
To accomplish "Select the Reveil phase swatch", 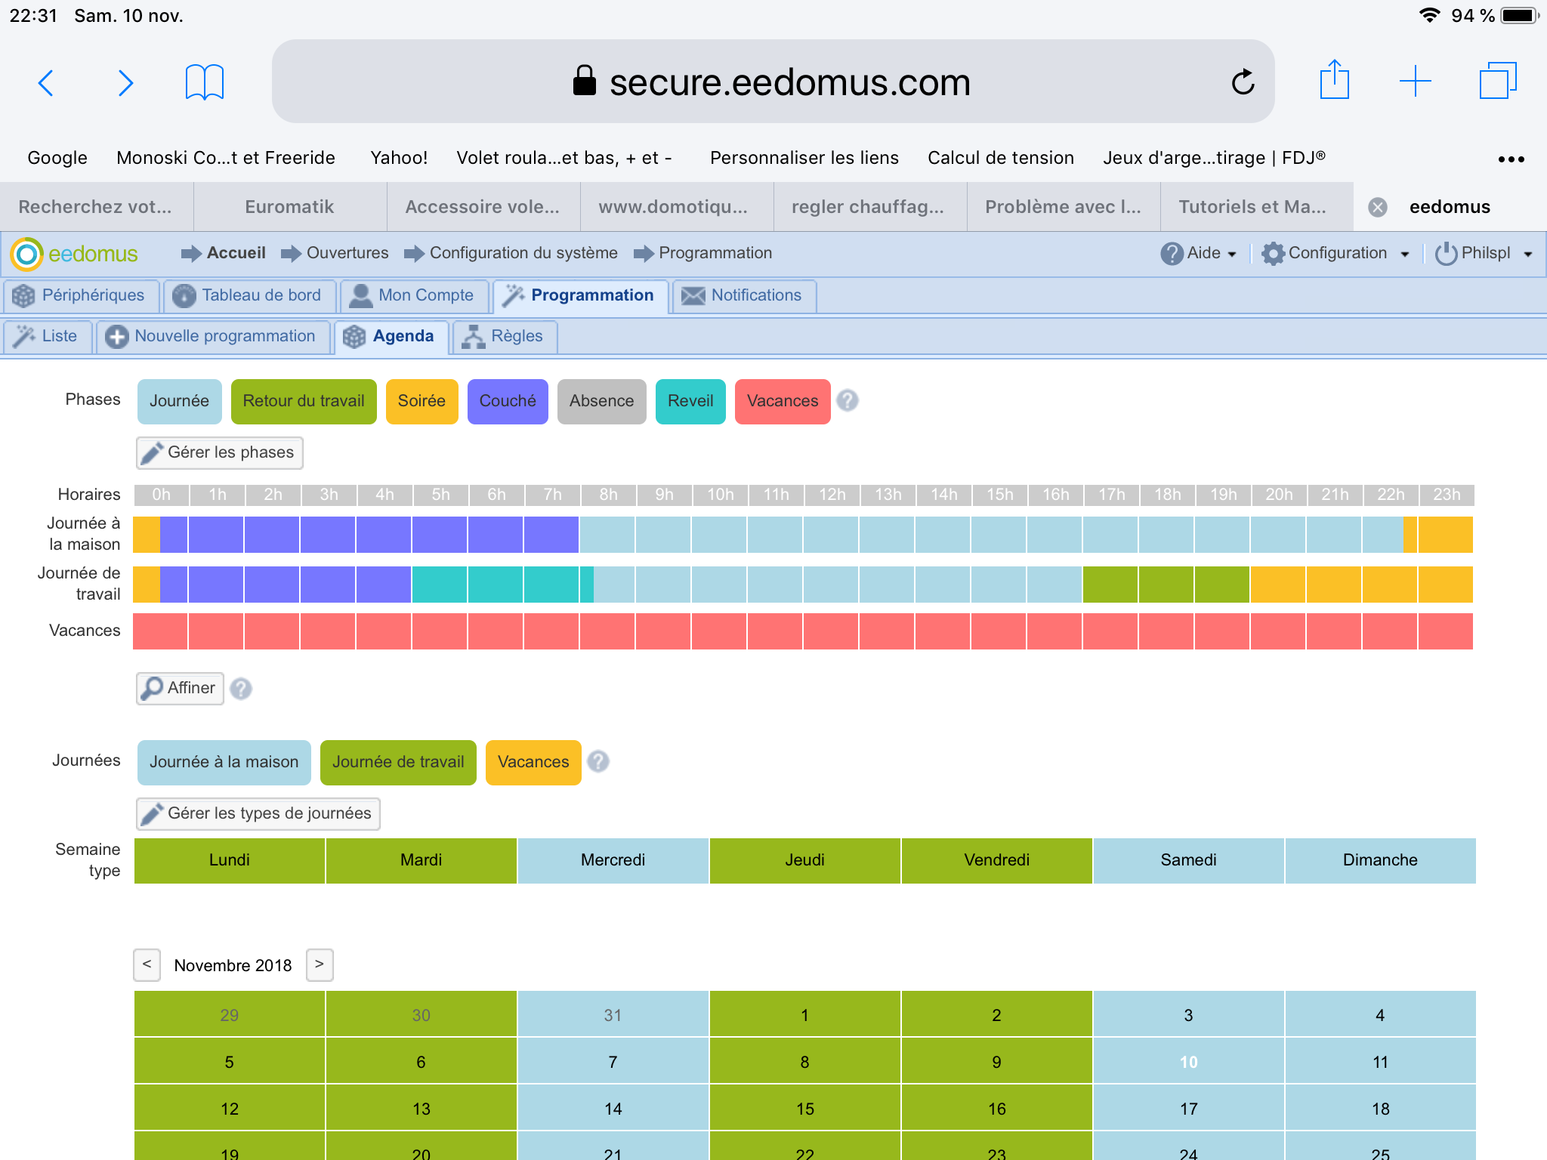I will [x=690, y=401].
